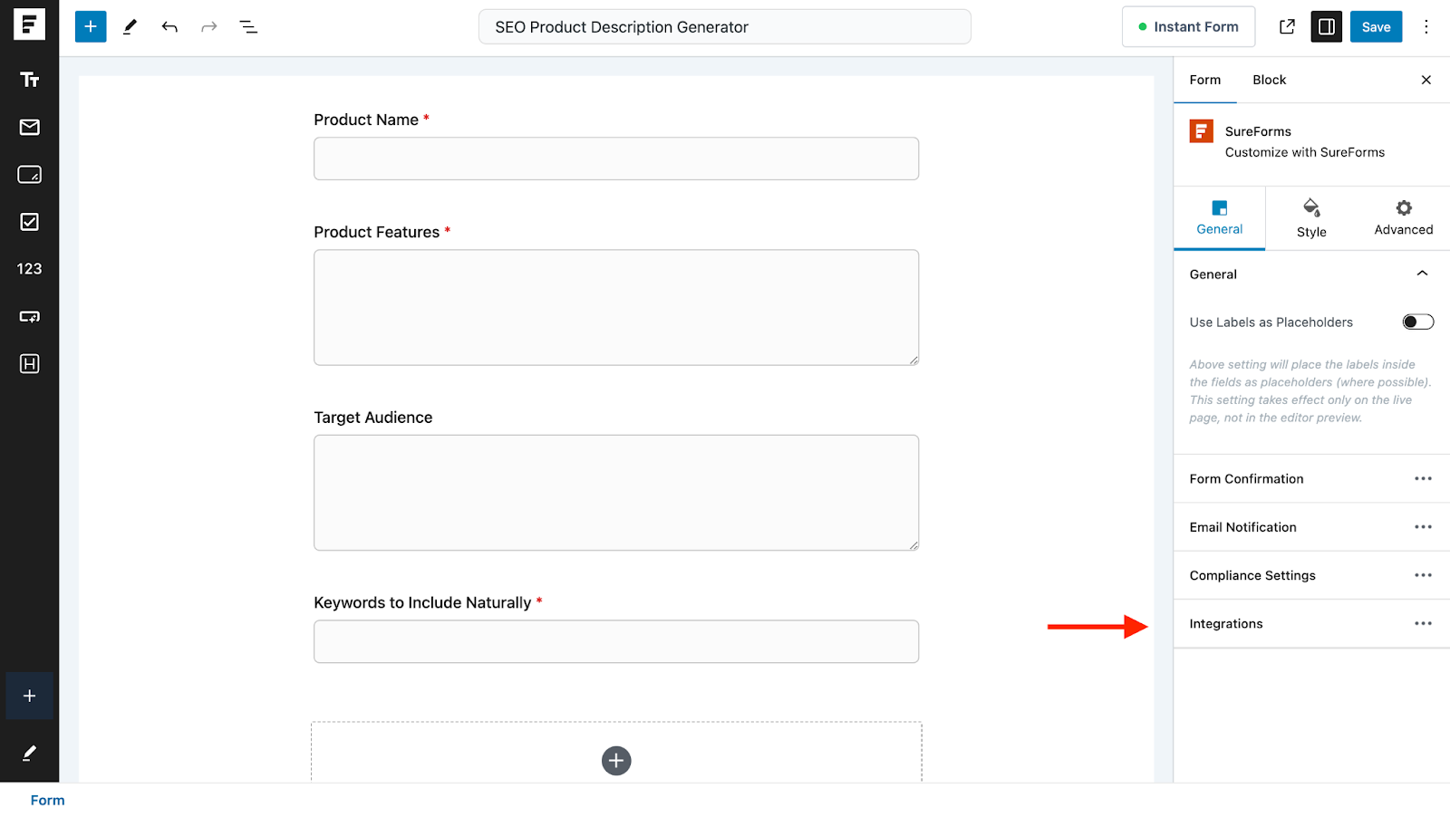Select the Checkbox field icon in sidebar
The width and height of the screenshot is (1450, 817).
(x=29, y=221)
